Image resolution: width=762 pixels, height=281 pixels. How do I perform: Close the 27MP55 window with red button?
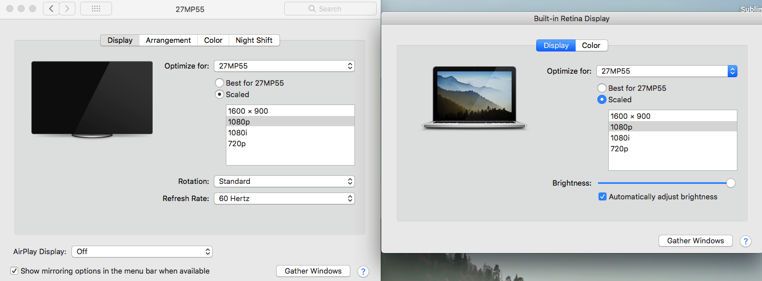click(10, 9)
